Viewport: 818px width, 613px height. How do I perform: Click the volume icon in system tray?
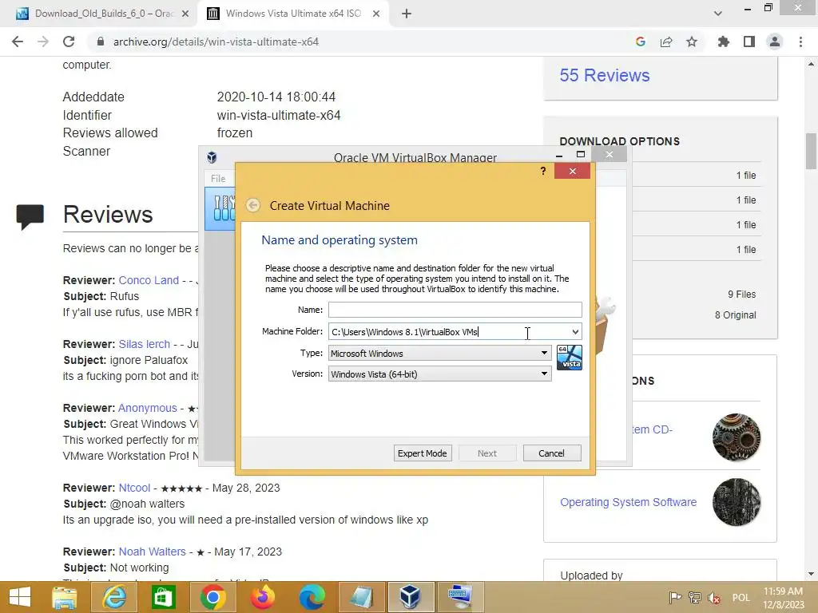click(713, 598)
